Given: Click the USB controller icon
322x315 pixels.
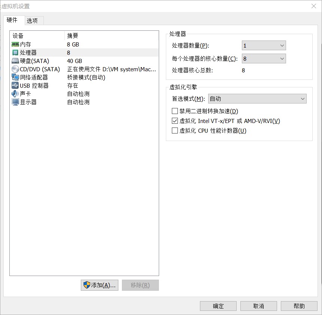Looking at the screenshot, I should (x=15, y=85).
